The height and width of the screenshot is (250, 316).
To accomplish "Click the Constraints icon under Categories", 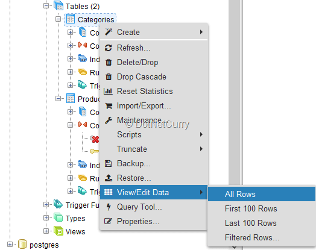I will coord(83,45).
